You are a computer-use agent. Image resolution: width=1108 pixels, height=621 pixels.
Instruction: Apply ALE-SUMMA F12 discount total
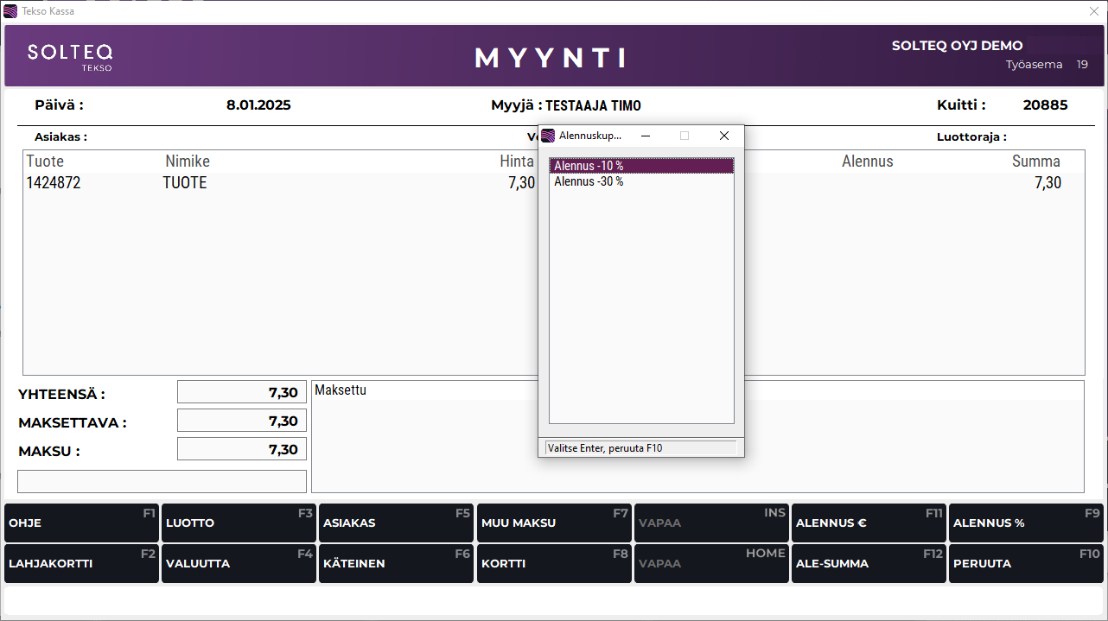(x=868, y=563)
